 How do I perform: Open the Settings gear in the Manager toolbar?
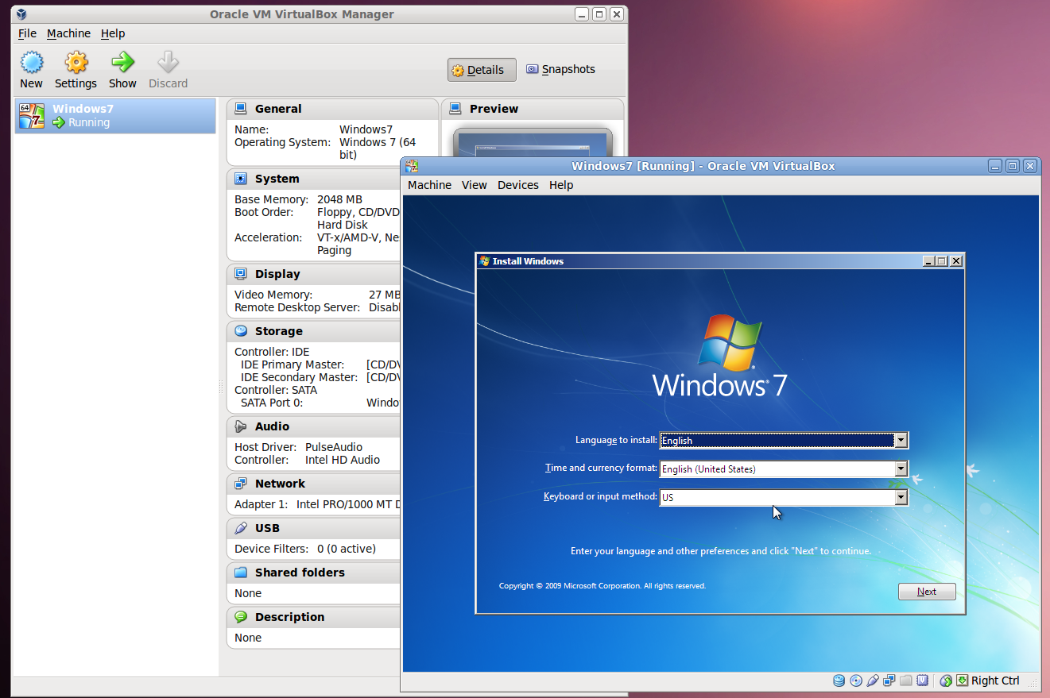76,62
